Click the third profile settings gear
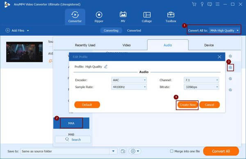Viewport: 246px width, 159px height. click(230, 79)
